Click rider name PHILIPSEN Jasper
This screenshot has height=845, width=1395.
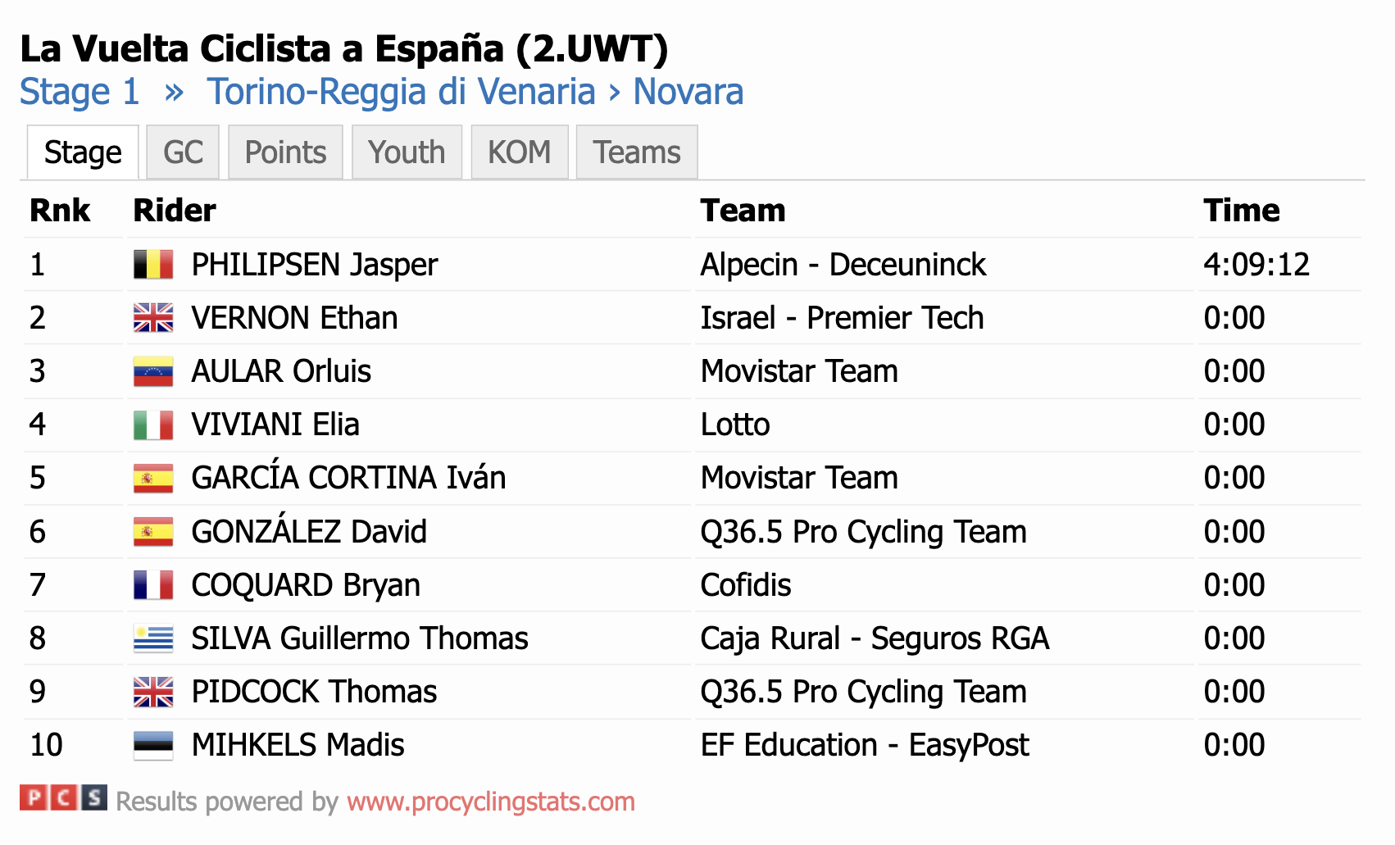315,265
